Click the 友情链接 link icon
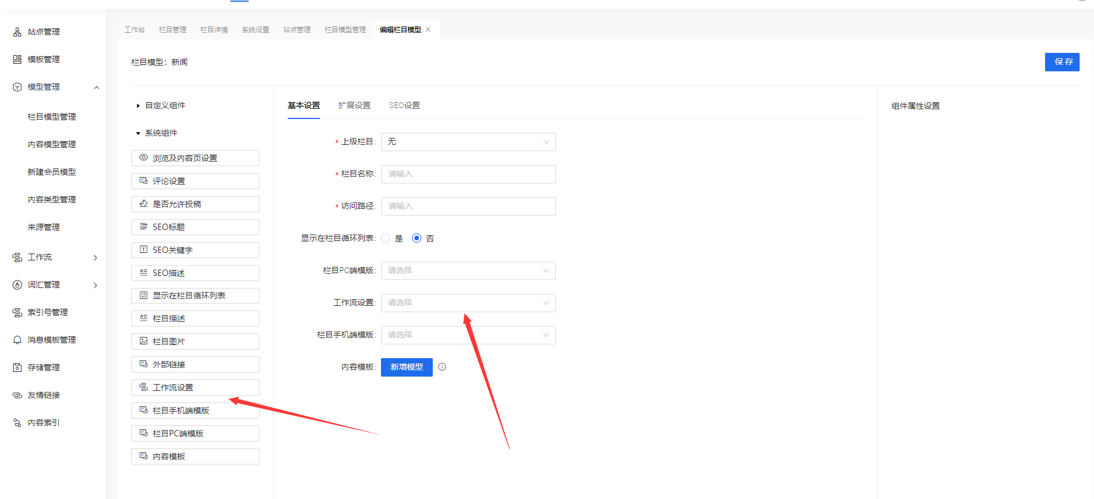Image resolution: width=1094 pixels, height=499 pixels. click(17, 396)
